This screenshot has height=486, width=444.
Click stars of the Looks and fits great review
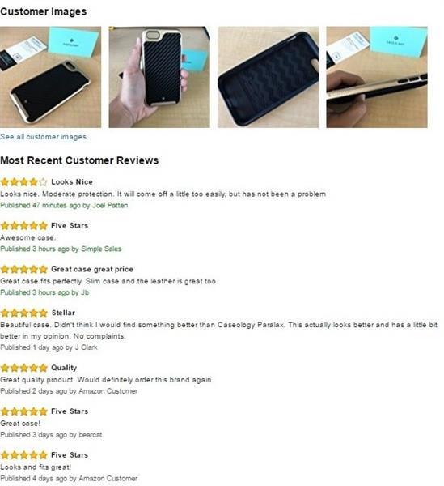click(23, 455)
